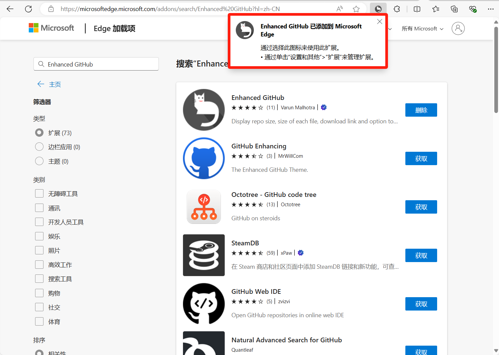Click the browser refresh icon
This screenshot has height=355, width=499.
pos(28,9)
